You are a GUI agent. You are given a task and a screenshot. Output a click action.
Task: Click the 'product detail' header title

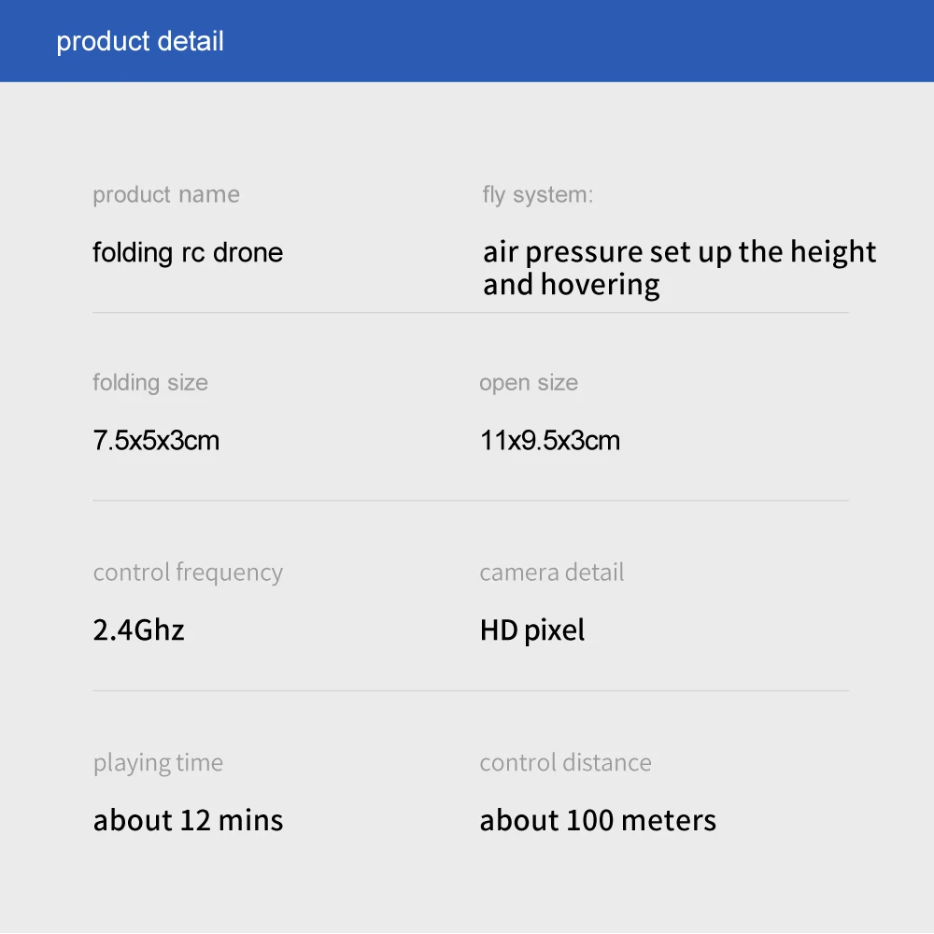tap(140, 42)
